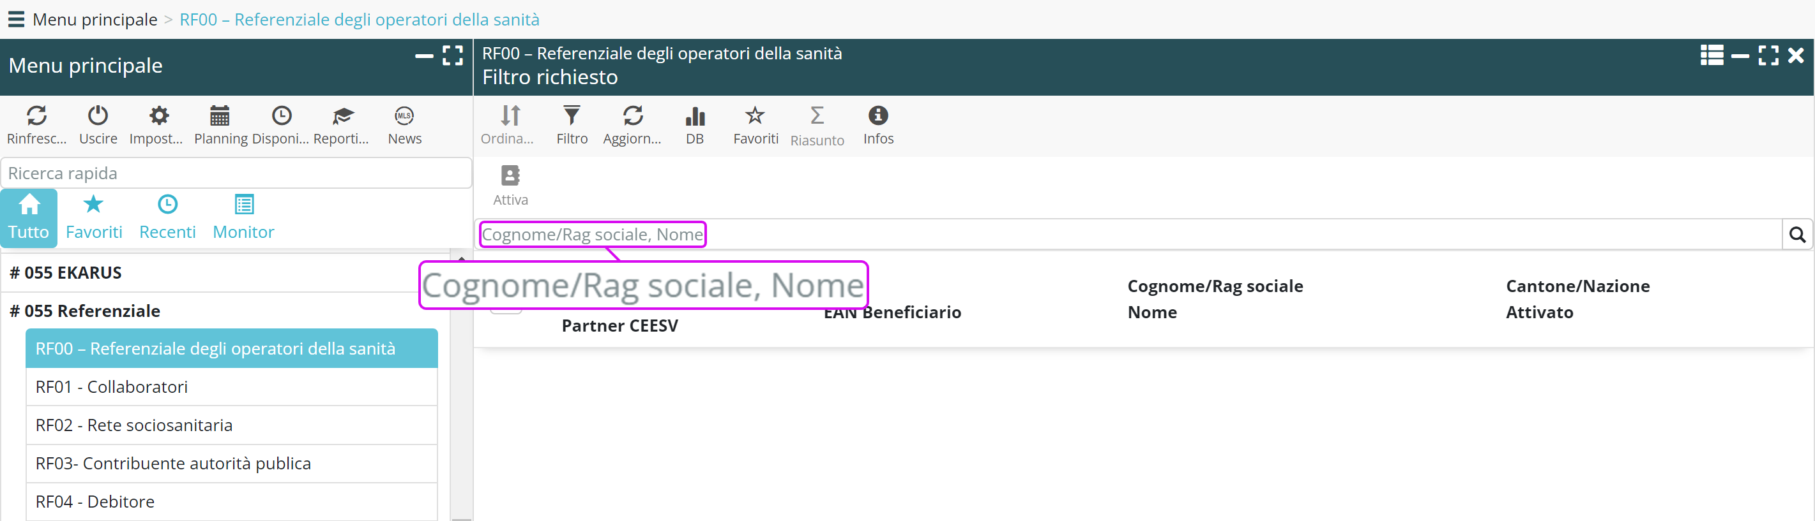This screenshot has width=1815, height=521.
Task: Open the DB bar chart icon
Action: (695, 116)
